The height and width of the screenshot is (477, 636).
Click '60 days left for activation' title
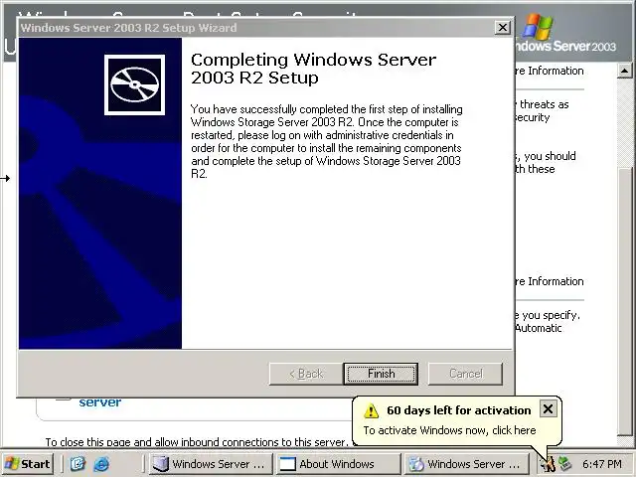pos(459,410)
